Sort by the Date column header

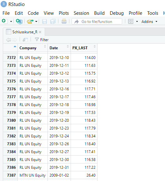click(59, 48)
